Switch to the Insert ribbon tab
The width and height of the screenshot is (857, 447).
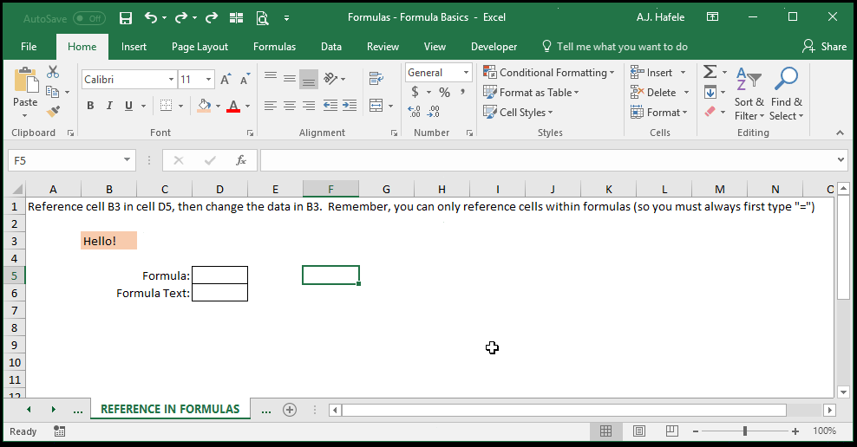(134, 47)
